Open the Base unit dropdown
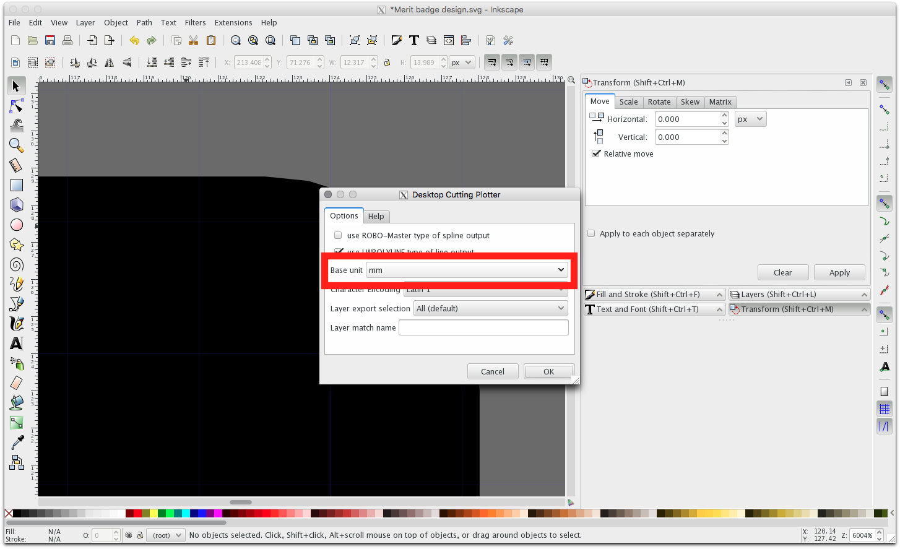 point(467,270)
